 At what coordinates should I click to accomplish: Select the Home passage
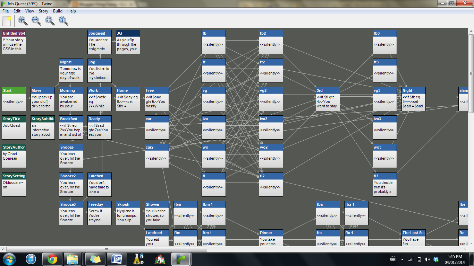(128, 99)
